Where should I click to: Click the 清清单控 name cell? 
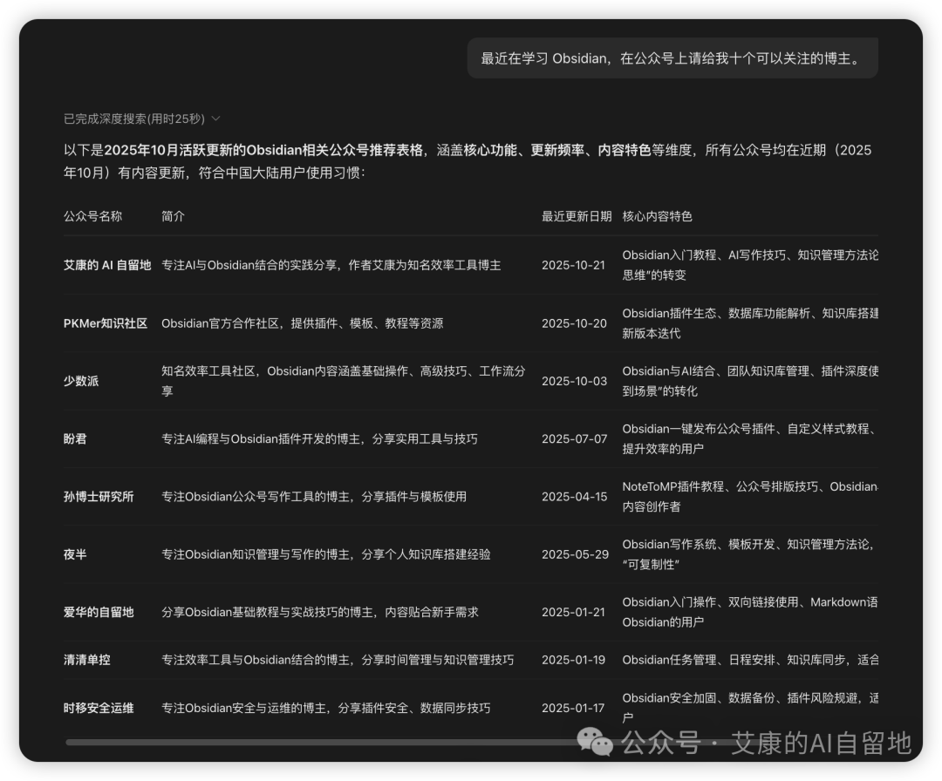click(x=87, y=660)
